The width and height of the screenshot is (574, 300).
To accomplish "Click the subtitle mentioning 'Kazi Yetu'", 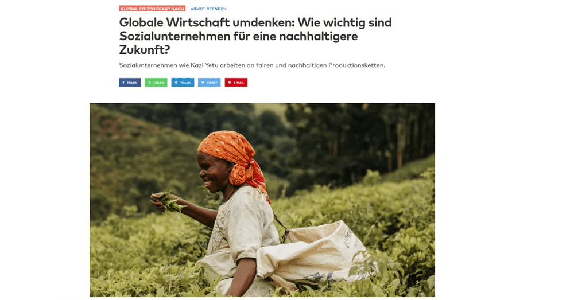I will click(252, 65).
